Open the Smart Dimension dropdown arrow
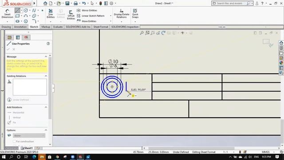284x160 pixels. (x=7, y=22)
